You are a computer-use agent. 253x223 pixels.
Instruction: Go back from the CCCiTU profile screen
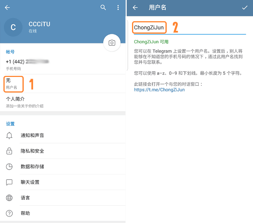[x=7, y=7]
